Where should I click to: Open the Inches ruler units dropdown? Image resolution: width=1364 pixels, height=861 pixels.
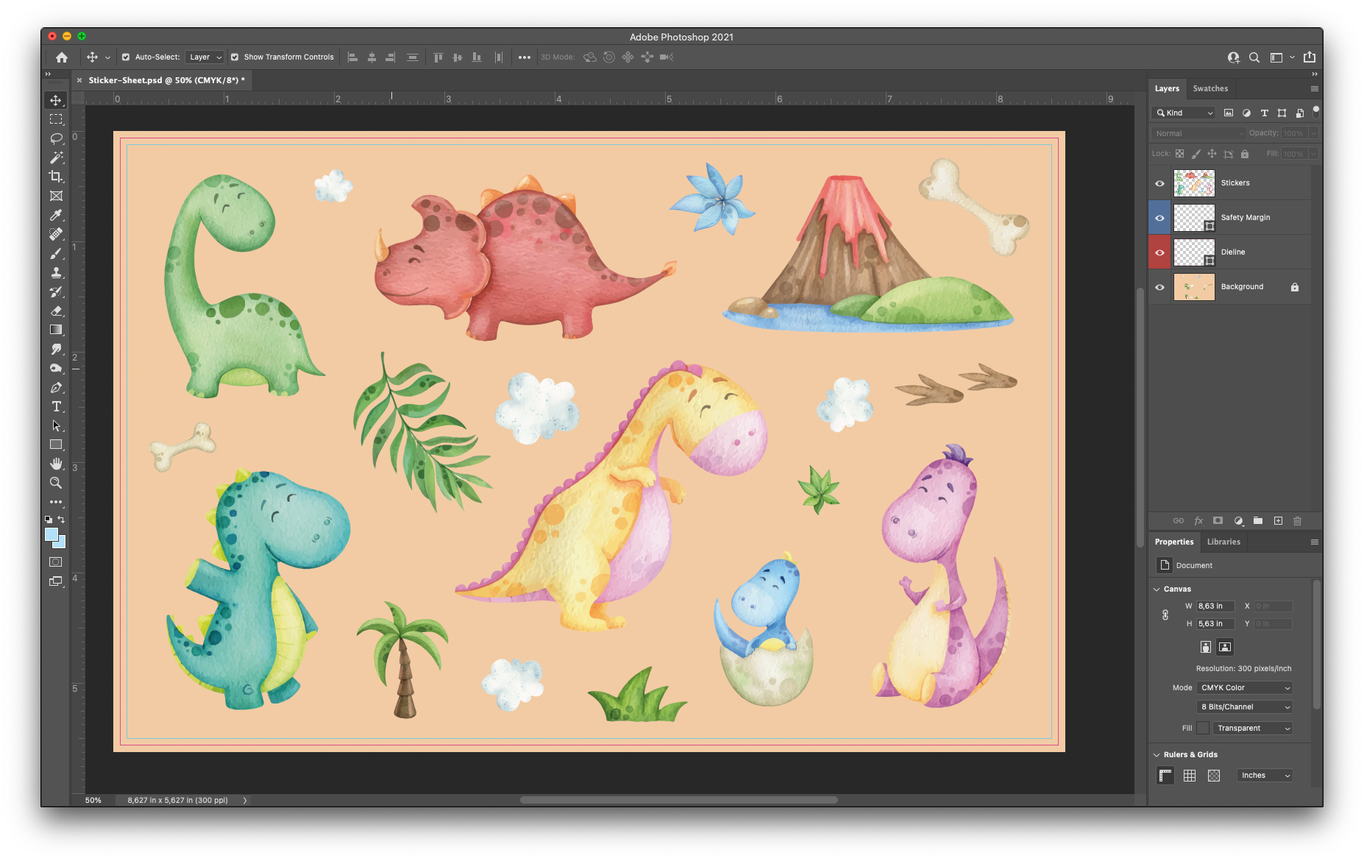tap(1265, 776)
